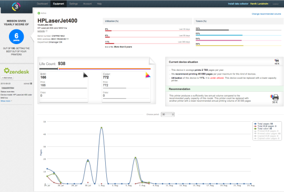284x192 pixels.
Task: Click Change recommended volume link
Action: 266,14
